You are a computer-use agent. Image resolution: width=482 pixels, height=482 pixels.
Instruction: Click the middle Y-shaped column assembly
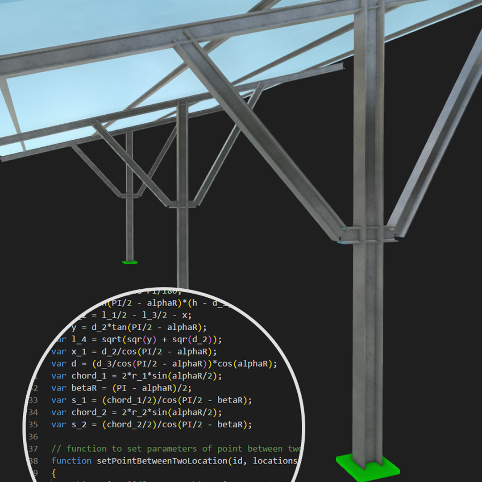click(183, 201)
